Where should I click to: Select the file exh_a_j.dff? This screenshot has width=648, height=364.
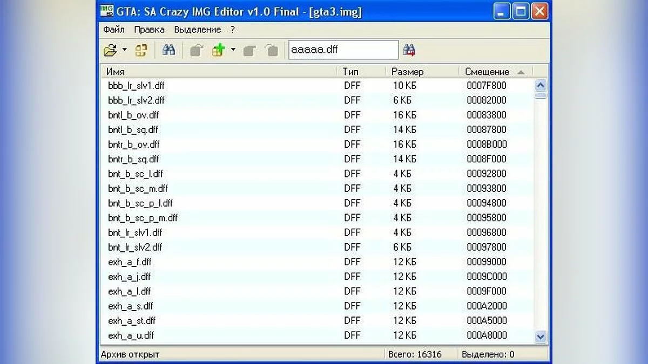(130, 277)
